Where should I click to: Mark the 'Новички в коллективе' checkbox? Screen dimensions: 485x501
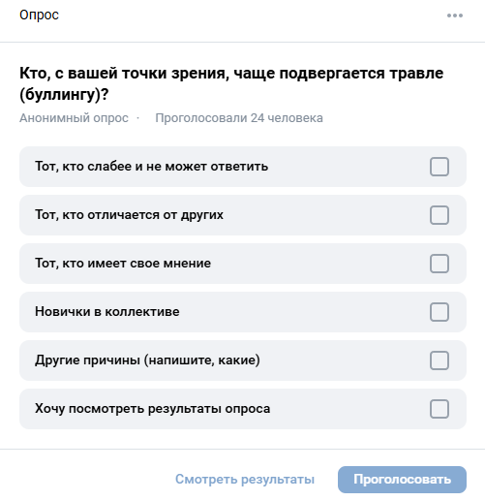(x=440, y=312)
